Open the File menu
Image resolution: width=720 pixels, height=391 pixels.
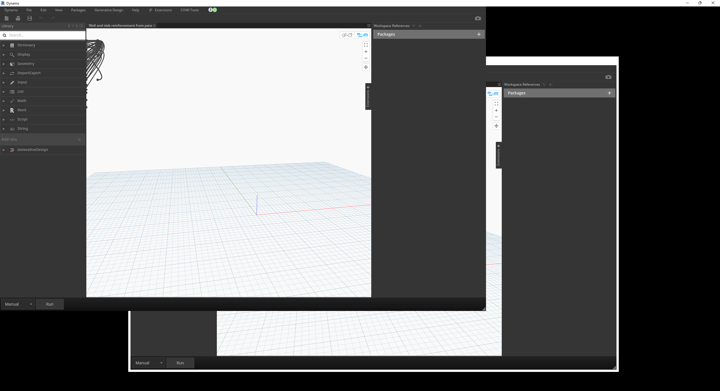click(x=29, y=10)
